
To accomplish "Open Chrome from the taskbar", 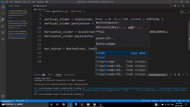I will [94, 104].
